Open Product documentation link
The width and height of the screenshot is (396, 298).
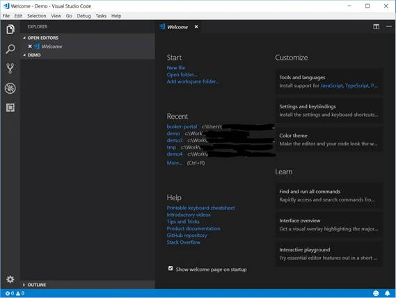pyautogui.click(x=193, y=229)
